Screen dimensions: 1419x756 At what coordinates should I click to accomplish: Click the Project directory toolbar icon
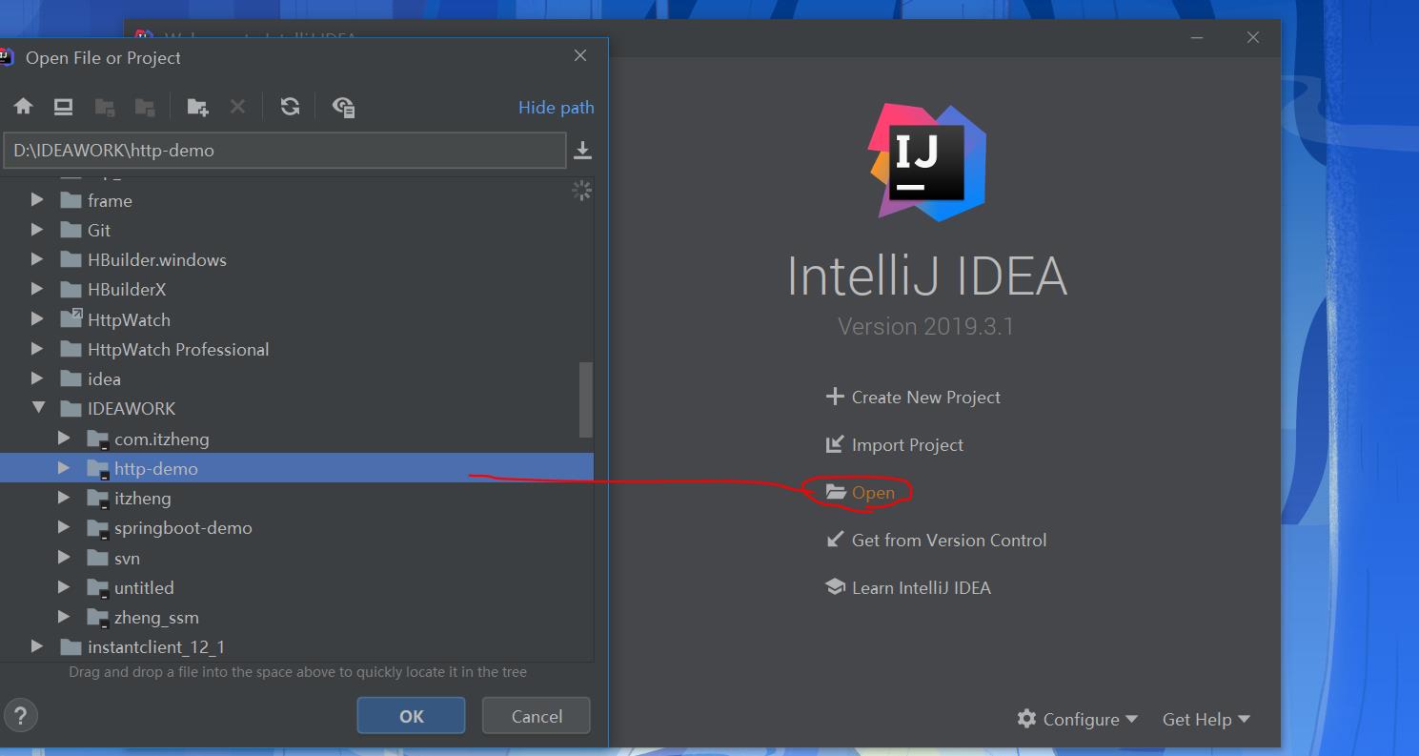(105, 107)
